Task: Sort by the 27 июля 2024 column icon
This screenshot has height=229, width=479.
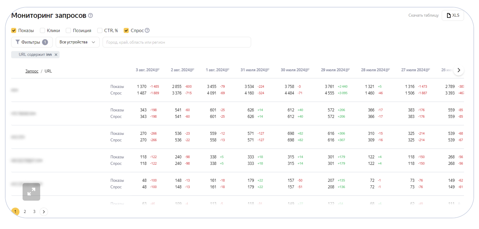Action: [428, 70]
